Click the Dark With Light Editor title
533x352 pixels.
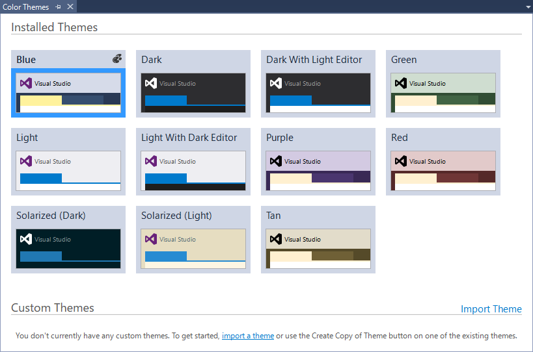pos(314,60)
